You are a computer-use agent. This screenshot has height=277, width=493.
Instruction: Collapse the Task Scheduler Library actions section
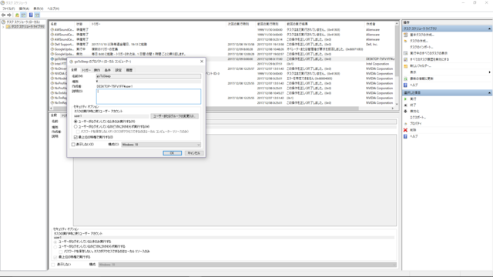point(490,28)
